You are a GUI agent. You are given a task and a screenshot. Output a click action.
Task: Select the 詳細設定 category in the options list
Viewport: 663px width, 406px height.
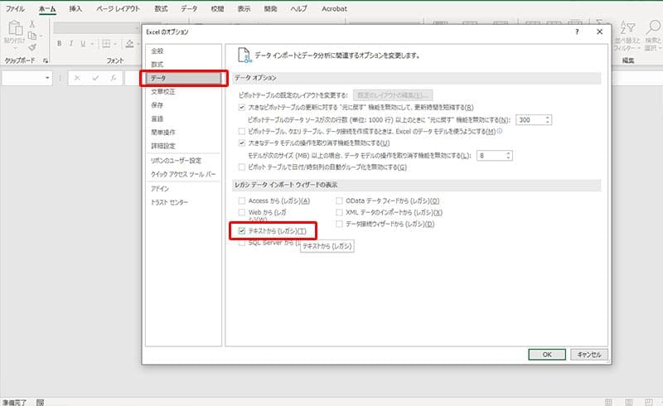click(162, 145)
